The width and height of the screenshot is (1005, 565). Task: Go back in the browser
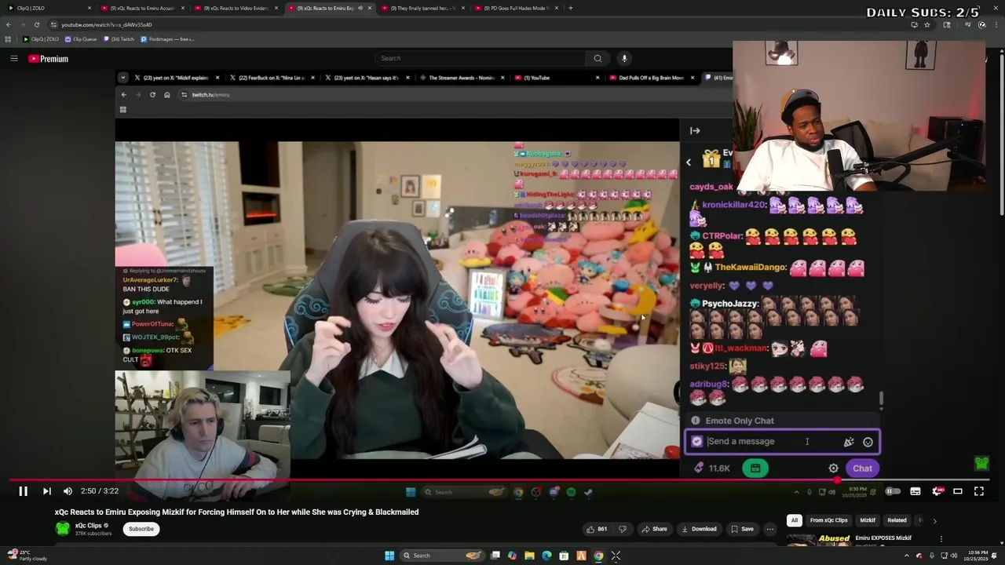point(9,24)
